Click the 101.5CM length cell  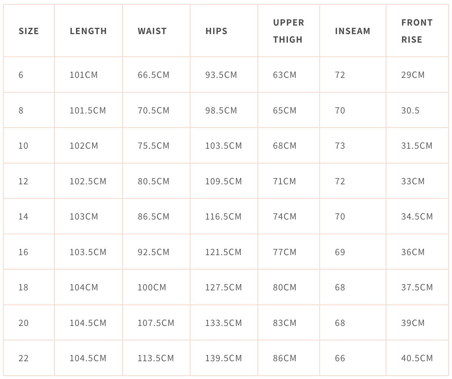pos(88,111)
